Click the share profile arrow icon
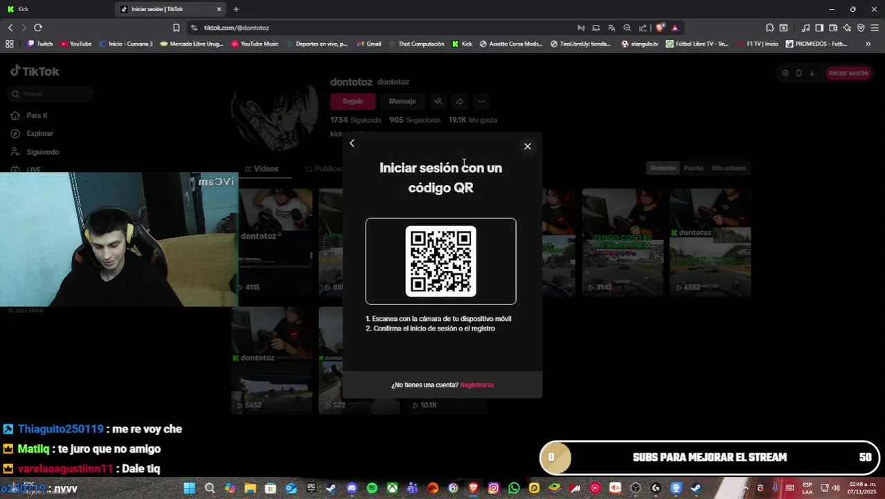885x499 pixels. click(459, 101)
